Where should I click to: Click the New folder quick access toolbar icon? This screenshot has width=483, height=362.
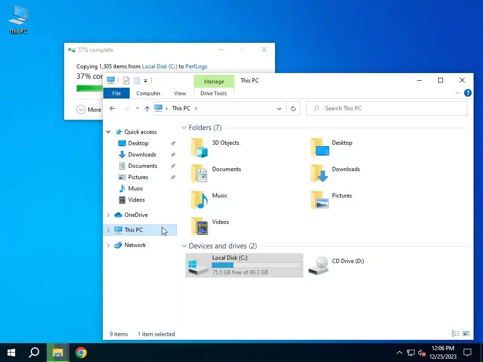[137, 81]
